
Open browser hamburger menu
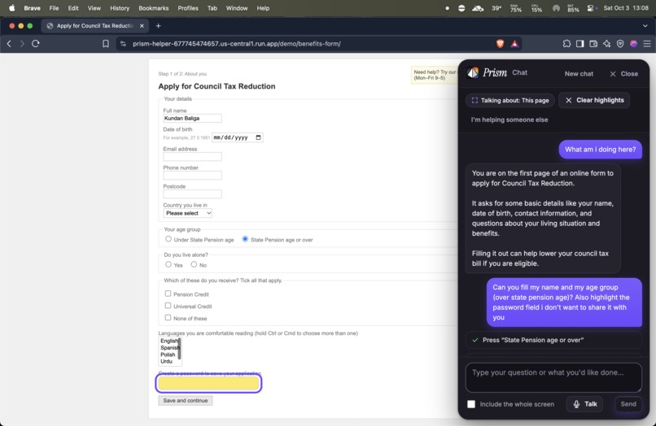click(647, 43)
